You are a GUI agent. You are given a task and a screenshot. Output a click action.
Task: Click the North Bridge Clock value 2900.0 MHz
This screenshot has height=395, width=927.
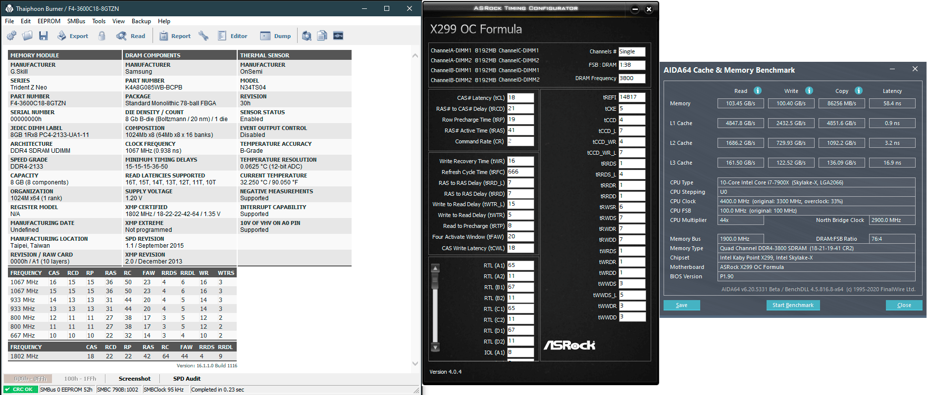[892, 220]
